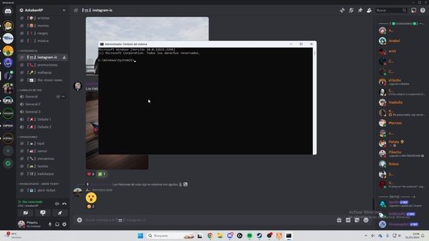The height and width of the screenshot is (241, 429).
Task: Collapse the CANALES DE VOZ category
Action: tap(29, 90)
